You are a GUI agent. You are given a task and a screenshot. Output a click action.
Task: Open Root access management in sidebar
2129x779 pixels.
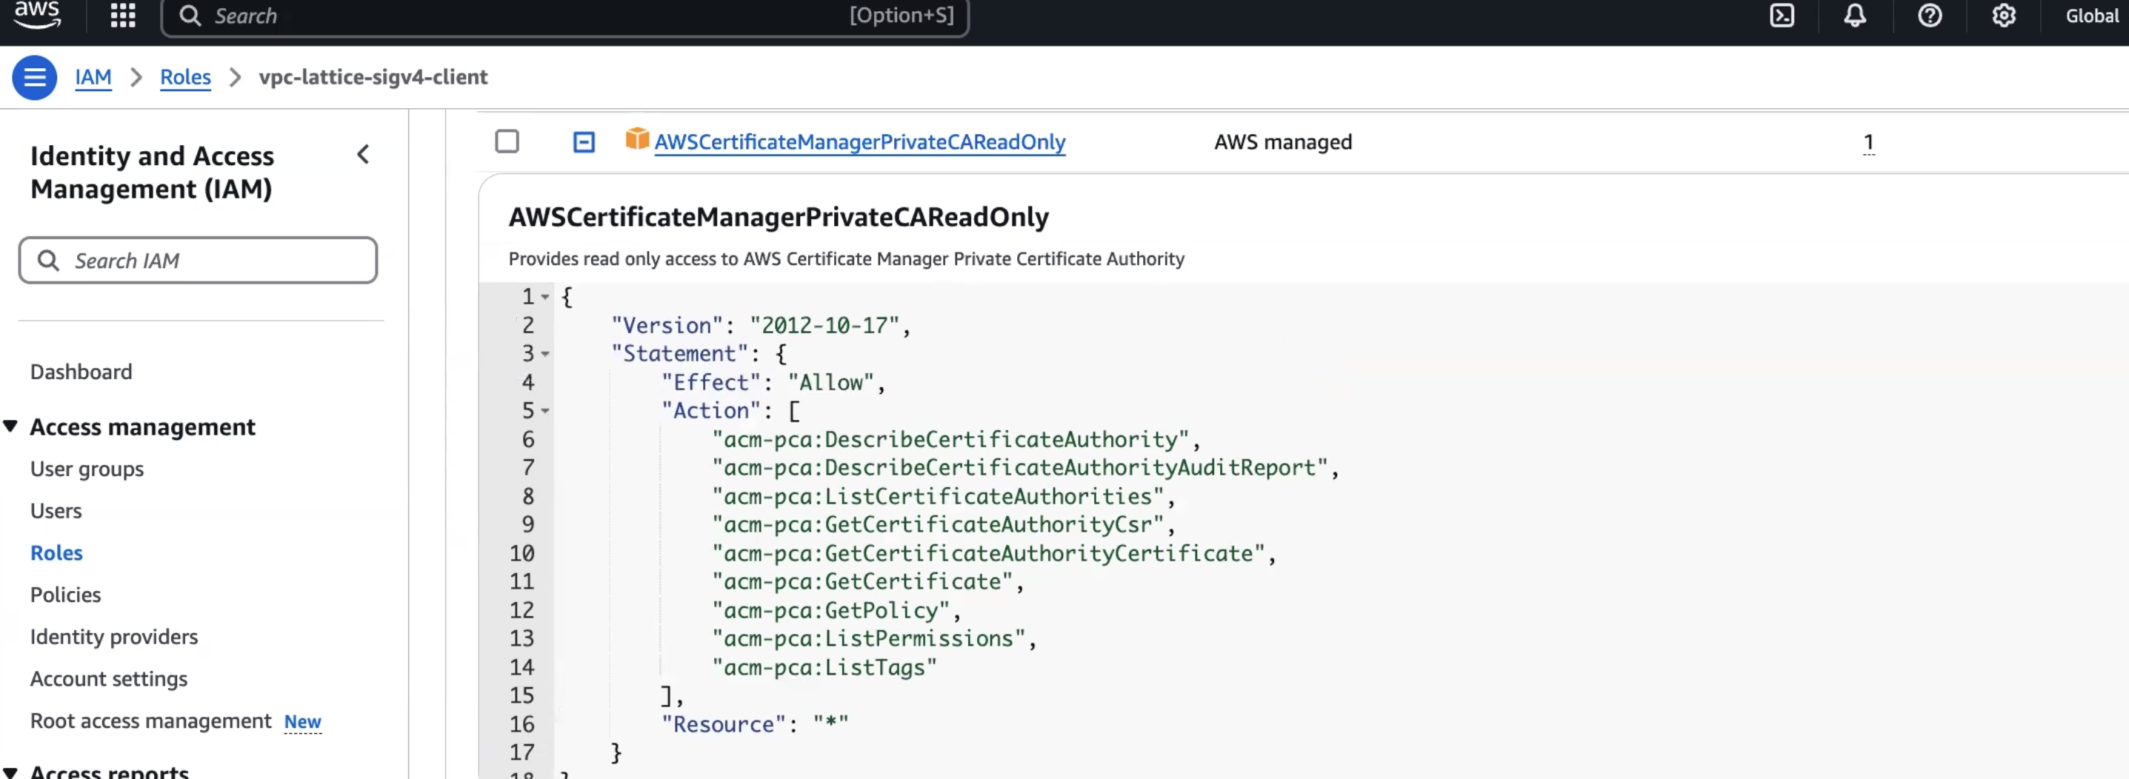[x=150, y=721]
